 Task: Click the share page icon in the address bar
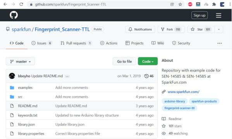tap(172, 4)
